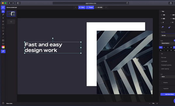175x106 pixels.
Task: Click the Home screencast title
Action: tap(12, 7)
